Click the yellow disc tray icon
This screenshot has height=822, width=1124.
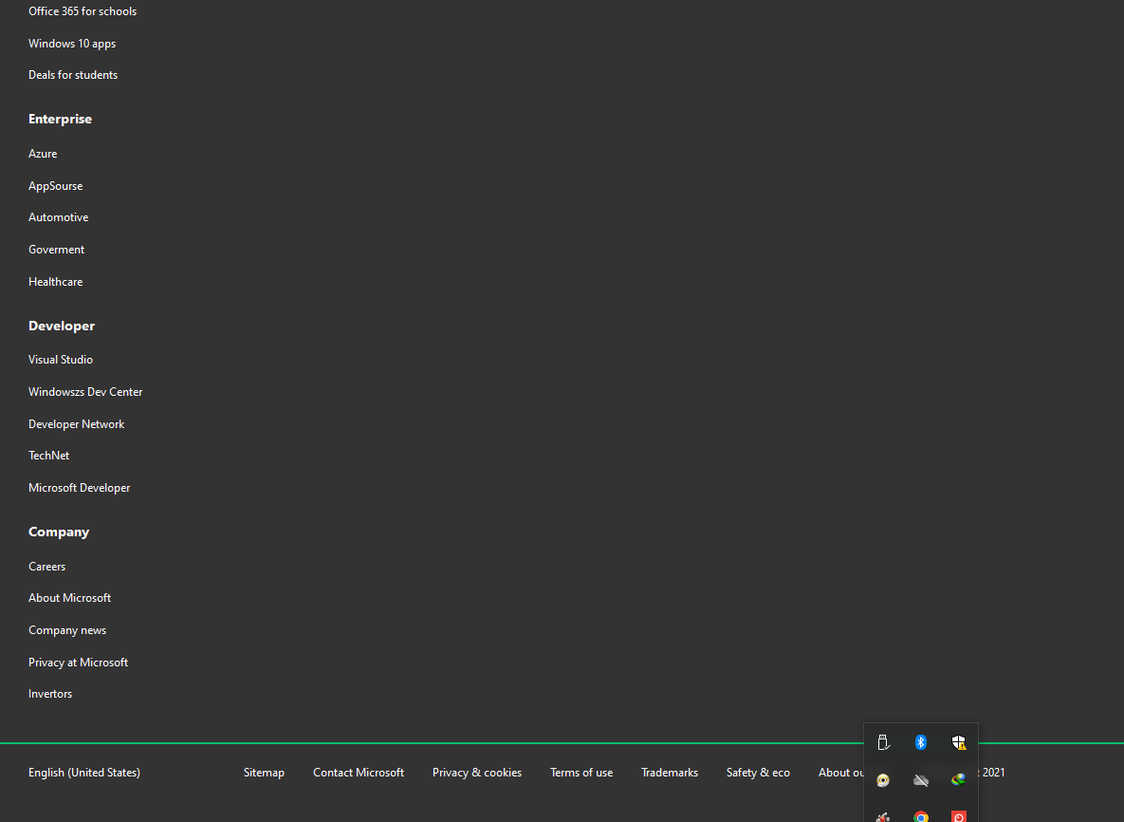pos(883,779)
